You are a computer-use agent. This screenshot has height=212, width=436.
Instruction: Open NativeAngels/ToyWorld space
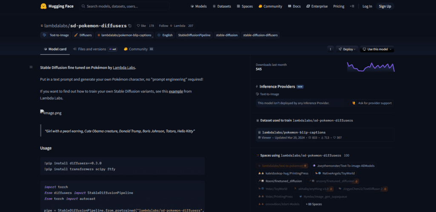tap(335, 173)
